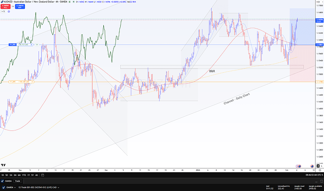The width and height of the screenshot is (324, 191).
Task: Click the B&R text label on chart
Action: [x=212, y=71]
